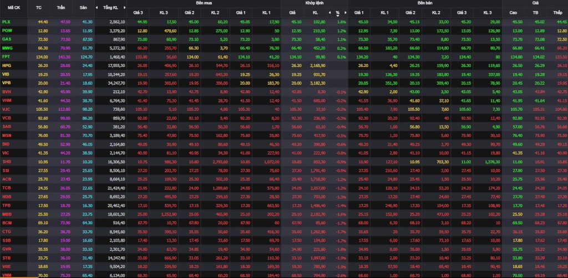This screenshot has height=278, width=568.
Task: Select the PLX ticker symbol
Action: (x=6, y=22)
